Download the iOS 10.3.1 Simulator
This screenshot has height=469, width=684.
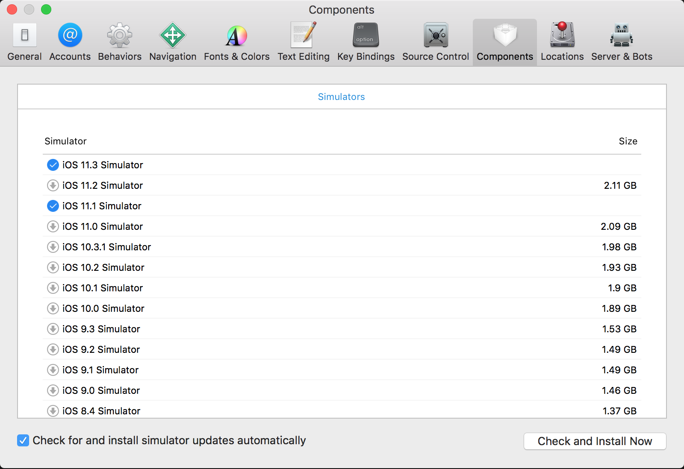tap(53, 247)
